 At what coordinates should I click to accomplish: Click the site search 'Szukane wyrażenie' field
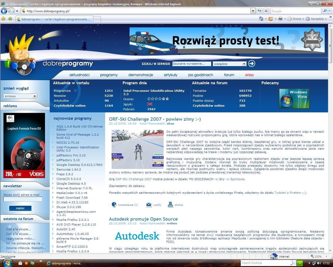point(191,64)
